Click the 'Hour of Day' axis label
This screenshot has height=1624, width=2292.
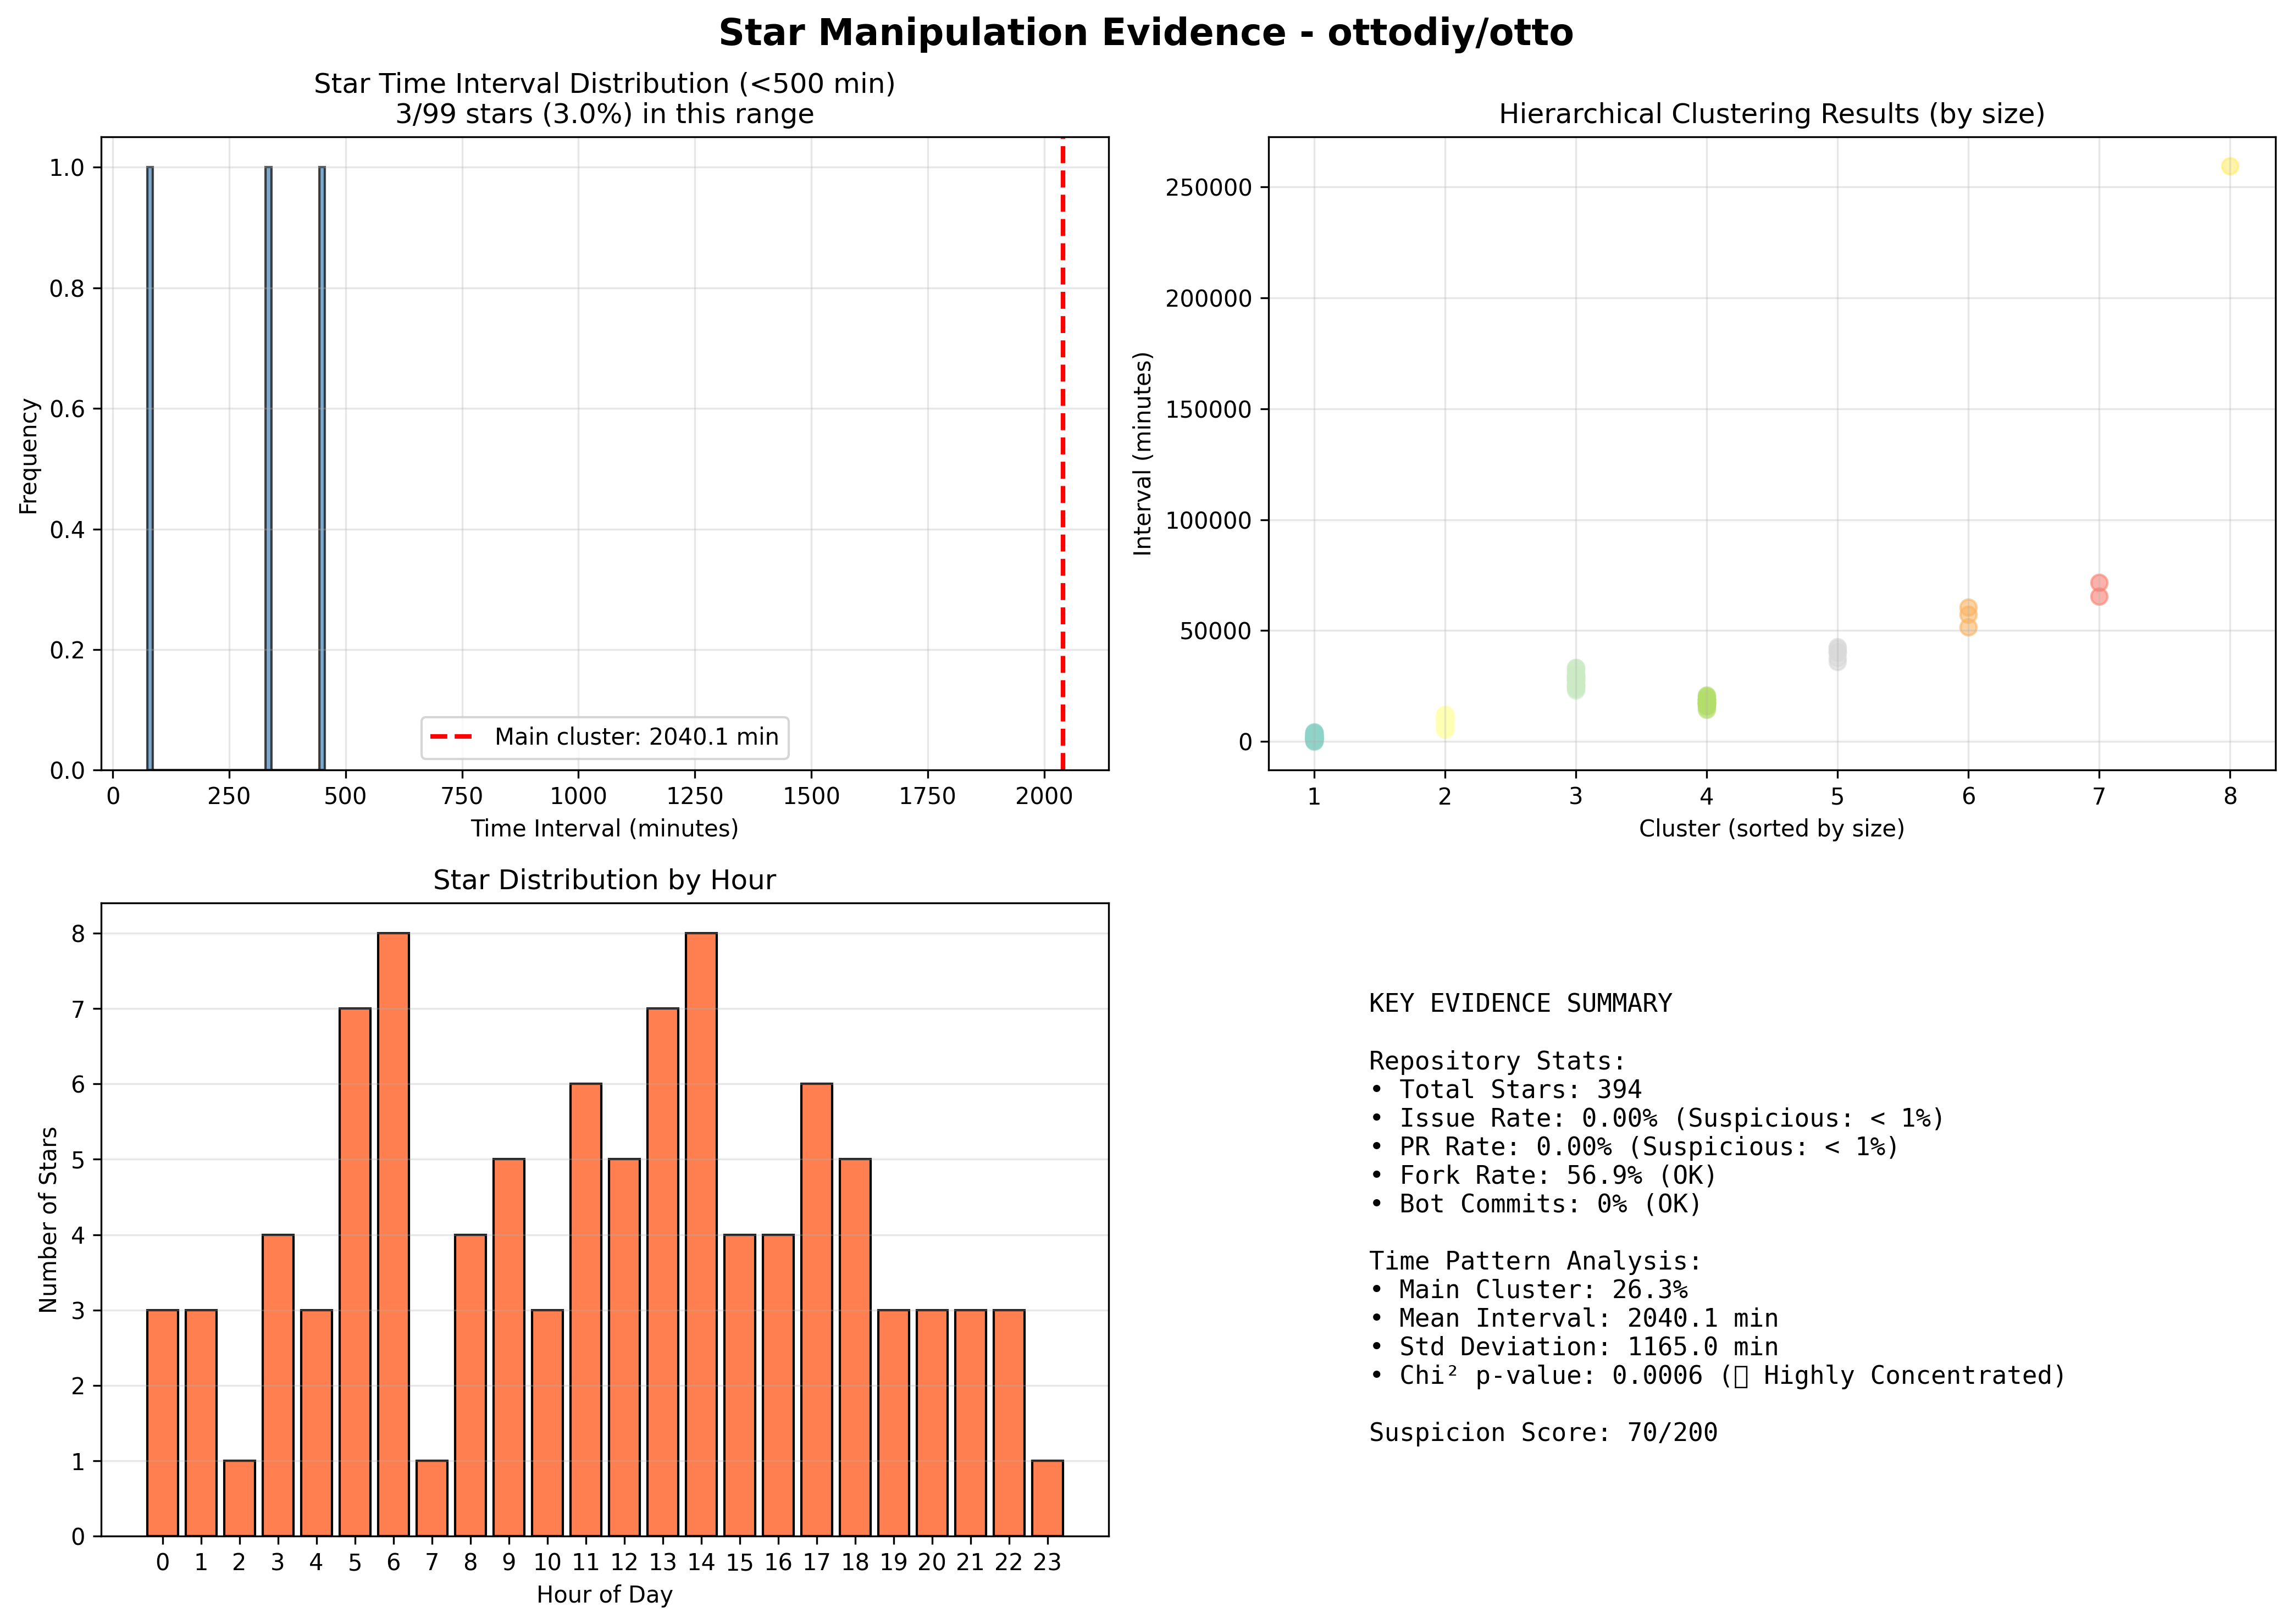pyautogui.click(x=604, y=1594)
